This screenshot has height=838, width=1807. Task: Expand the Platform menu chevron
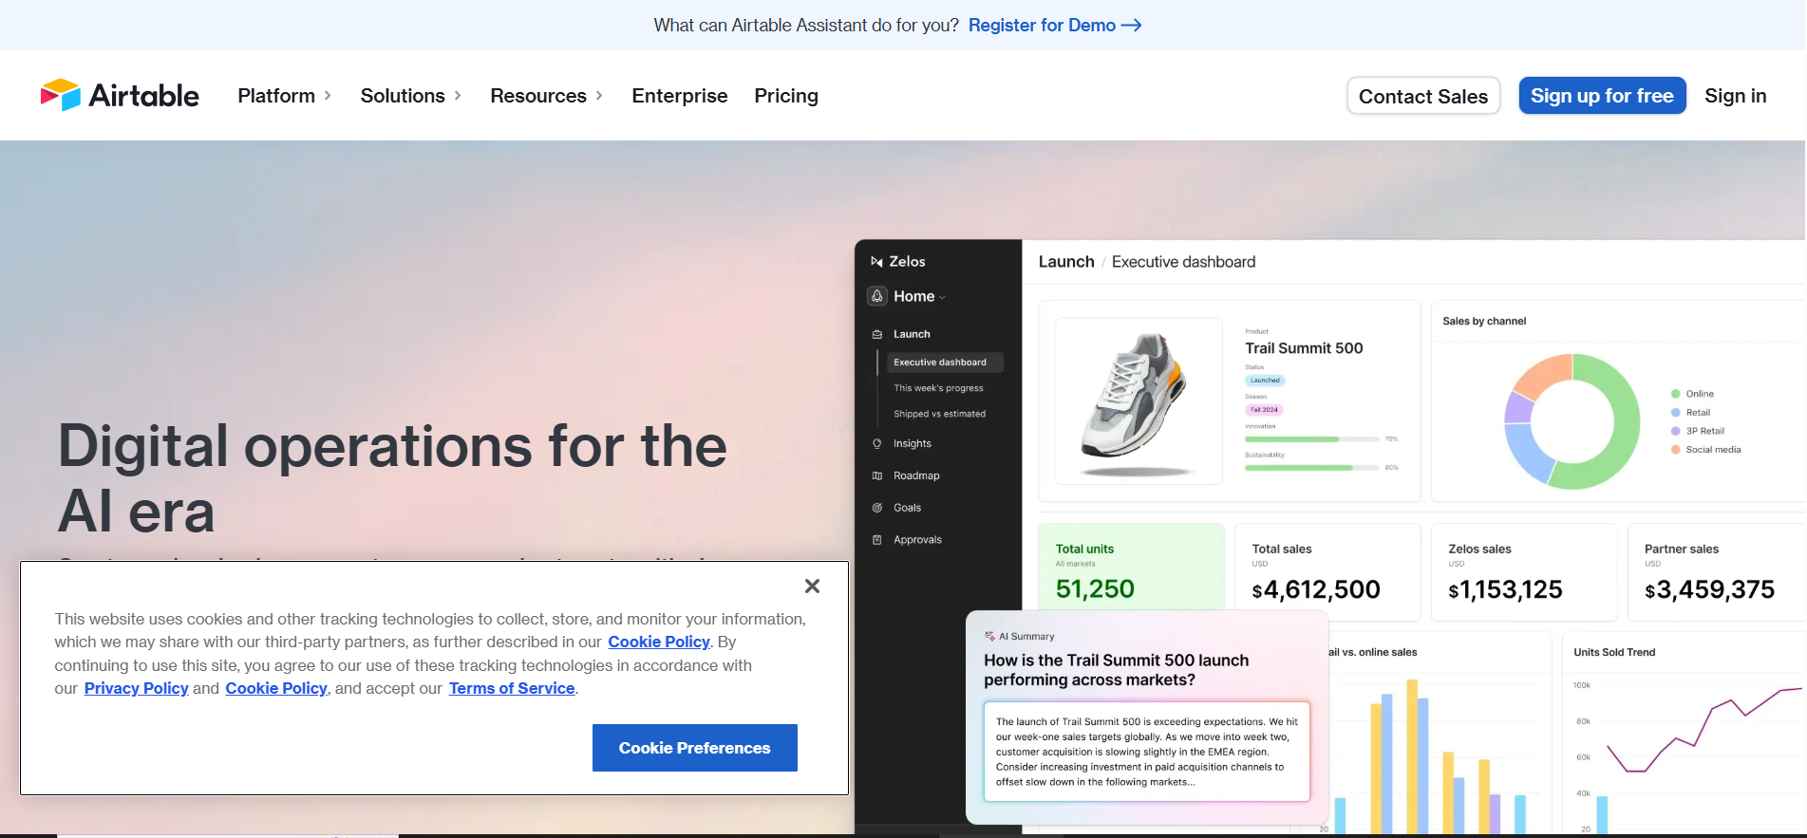click(328, 96)
